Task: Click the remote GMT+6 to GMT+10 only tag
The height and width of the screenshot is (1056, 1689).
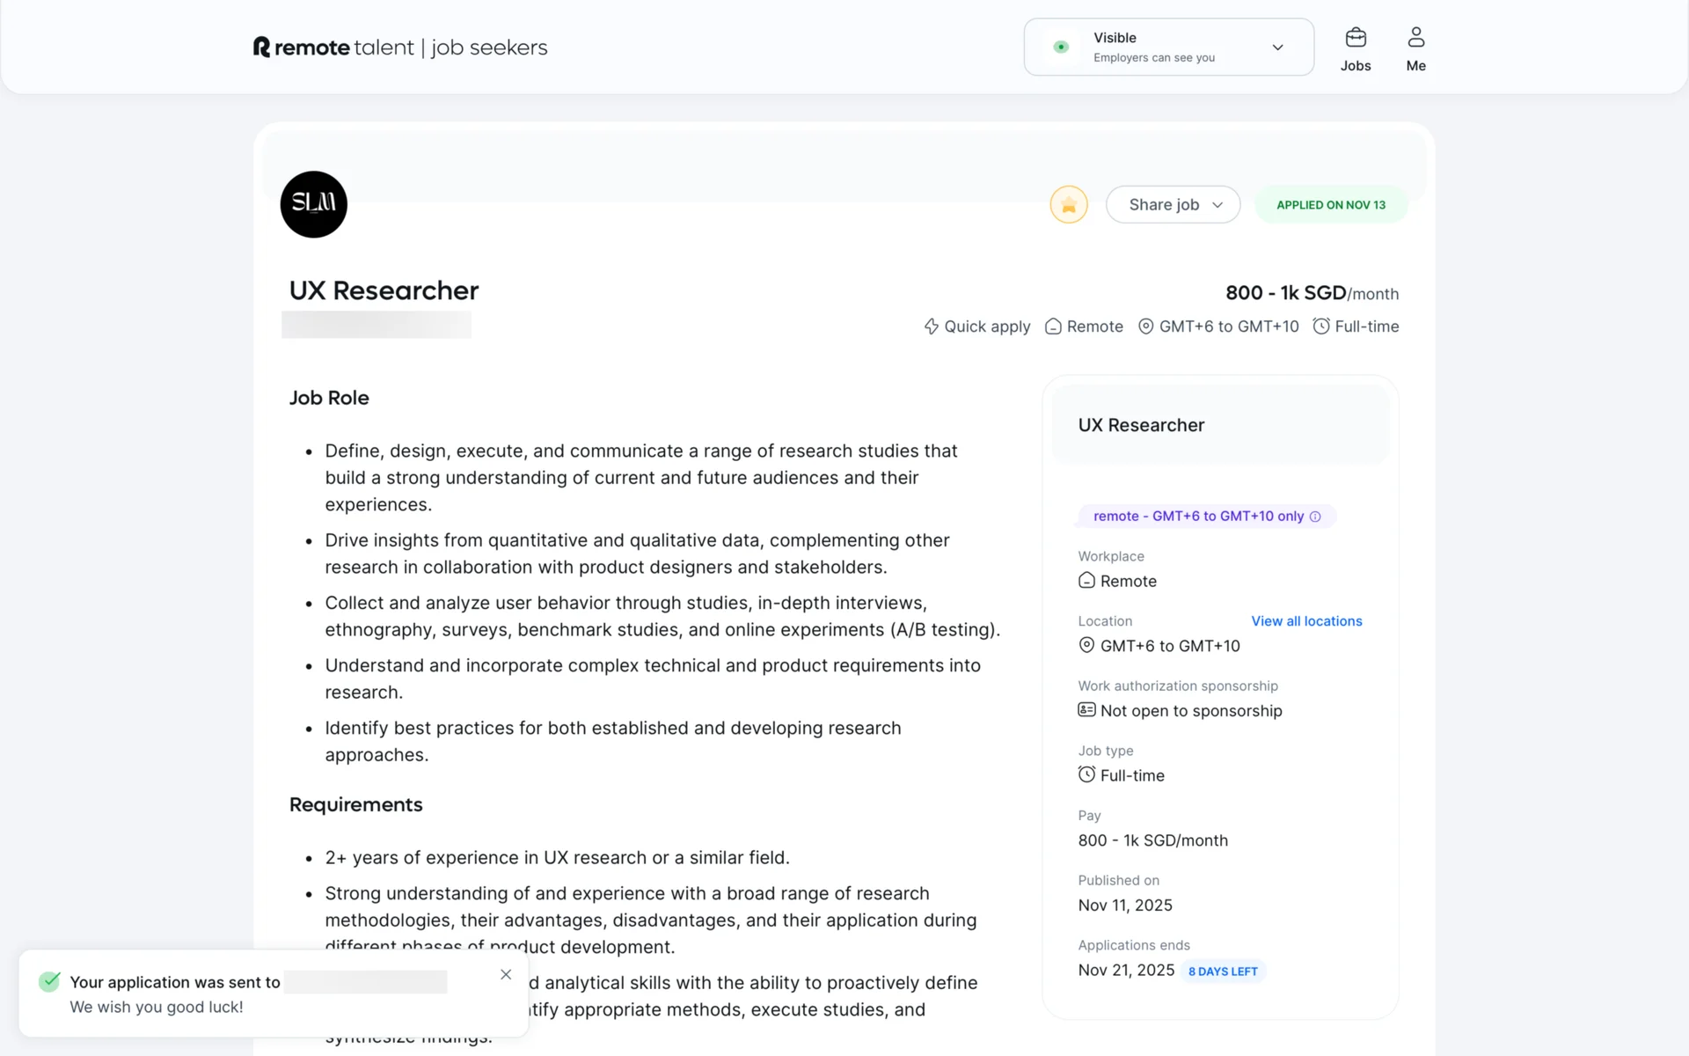Action: tap(1198, 517)
